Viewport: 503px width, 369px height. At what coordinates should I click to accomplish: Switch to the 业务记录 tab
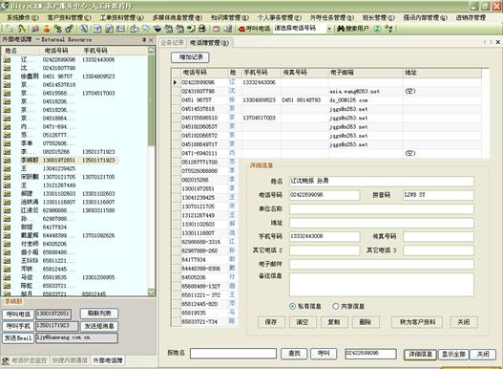[172, 43]
